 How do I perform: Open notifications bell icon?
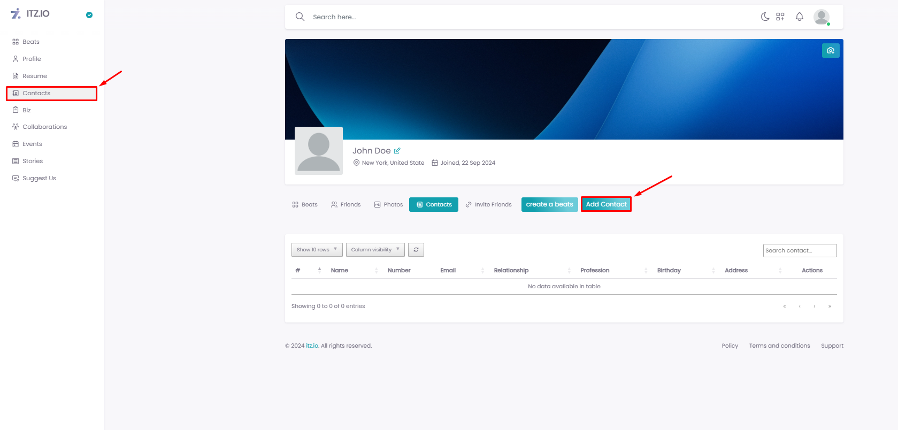[x=799, y=17]
